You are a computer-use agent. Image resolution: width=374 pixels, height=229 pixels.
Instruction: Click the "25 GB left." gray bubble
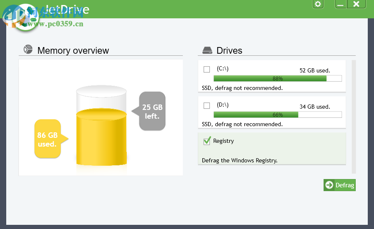(149, 111)
